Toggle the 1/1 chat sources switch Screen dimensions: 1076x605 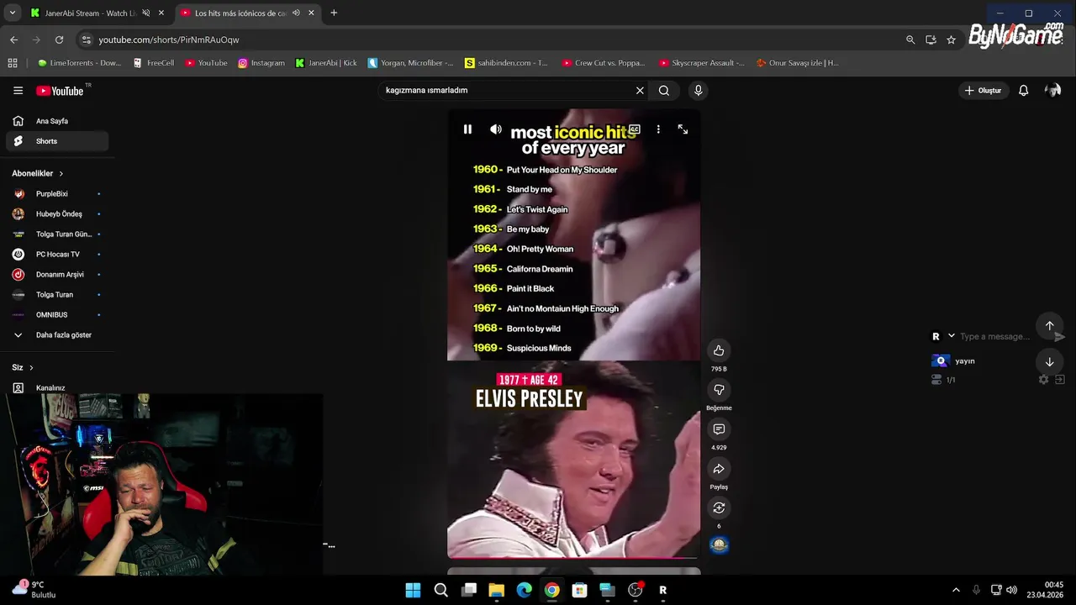coord(936,380)
